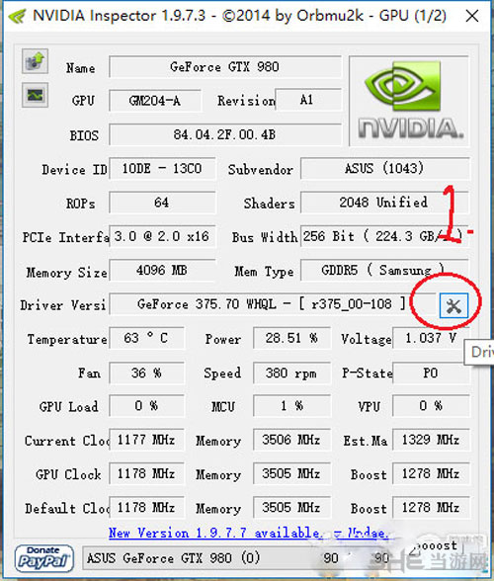The image size is (494, 581).
Task: Click the 36 % fan value
Action: pyautogui.click(x=147, y=373)
